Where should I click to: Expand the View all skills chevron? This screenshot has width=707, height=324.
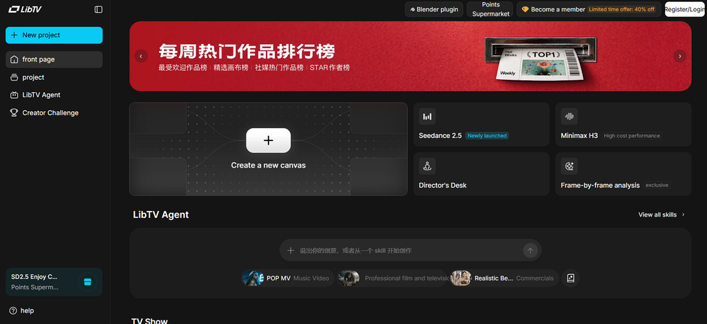click(683, 214)
